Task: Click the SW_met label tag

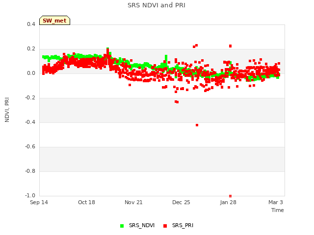Action: click(54, 21)
